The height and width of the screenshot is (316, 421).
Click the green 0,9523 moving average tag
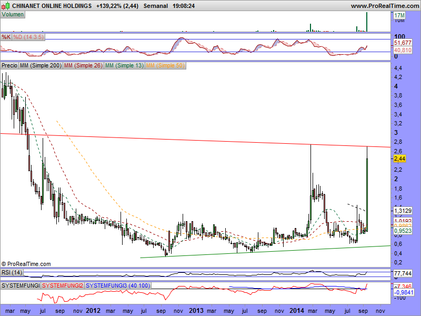point(403,231)
